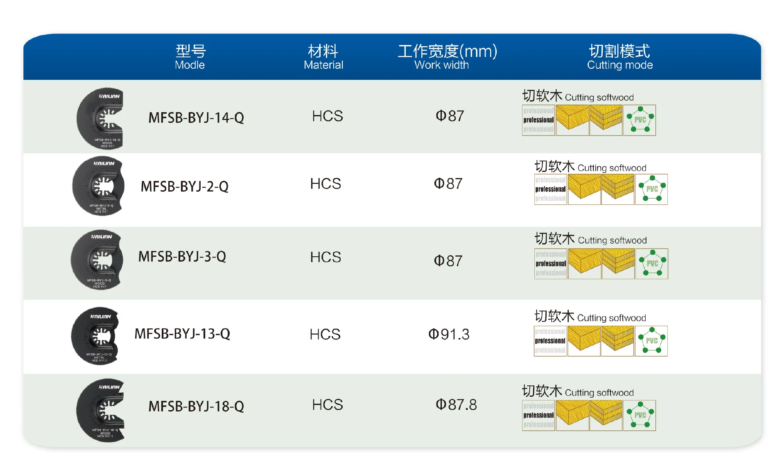Click the MFSB-BYJ-18-Q saw blade image
The height and width of the screenshot is (459, 780).
point(100,410)
